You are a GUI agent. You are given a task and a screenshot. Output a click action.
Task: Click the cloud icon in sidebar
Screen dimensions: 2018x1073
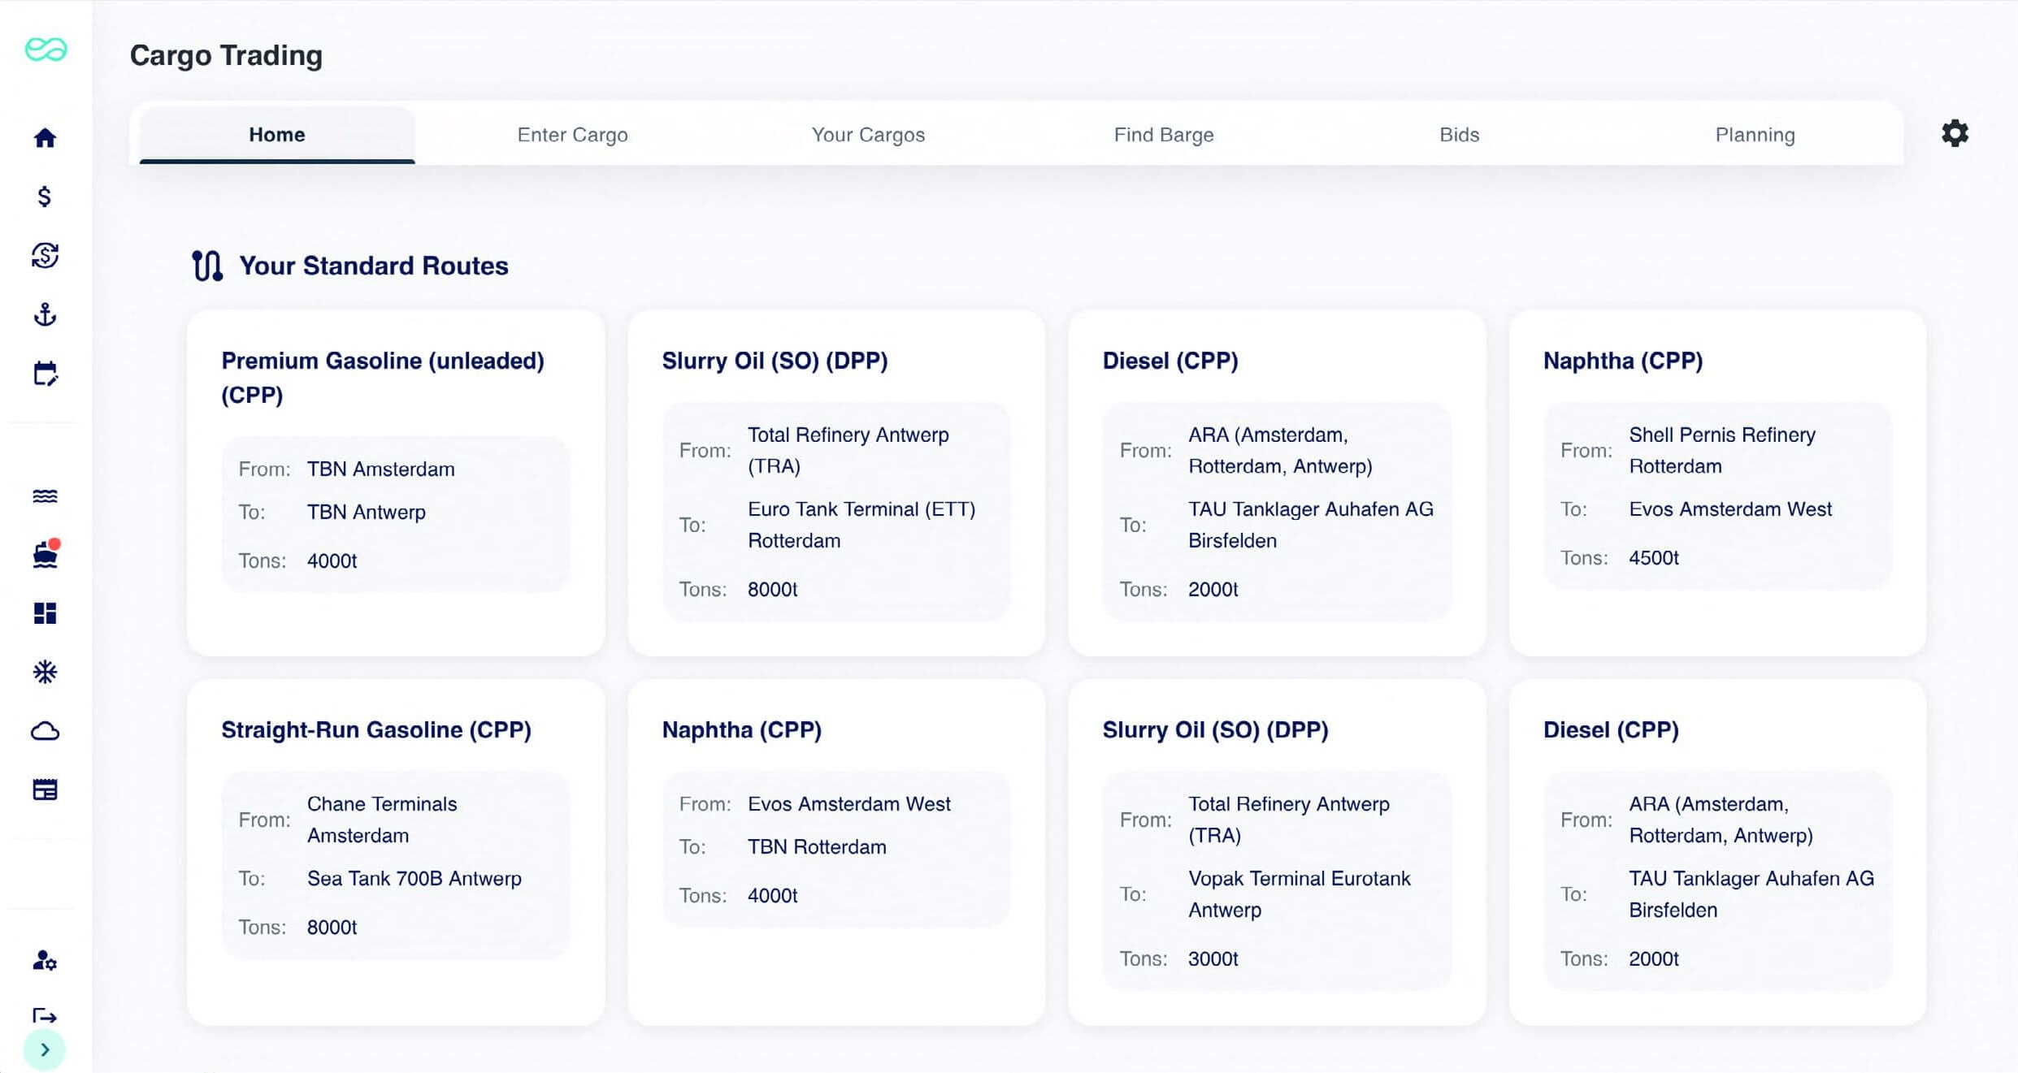(45, 731)
